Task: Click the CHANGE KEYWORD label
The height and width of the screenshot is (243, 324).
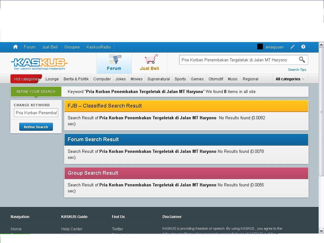Action: (32, 105)
